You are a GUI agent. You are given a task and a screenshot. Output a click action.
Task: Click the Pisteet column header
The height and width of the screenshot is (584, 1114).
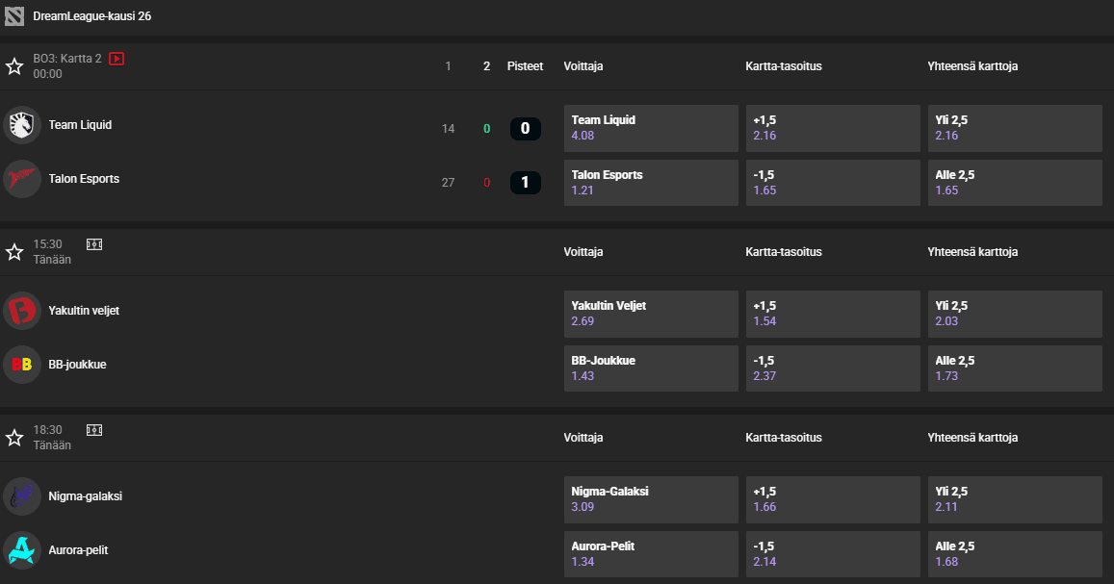coord(525,66)
